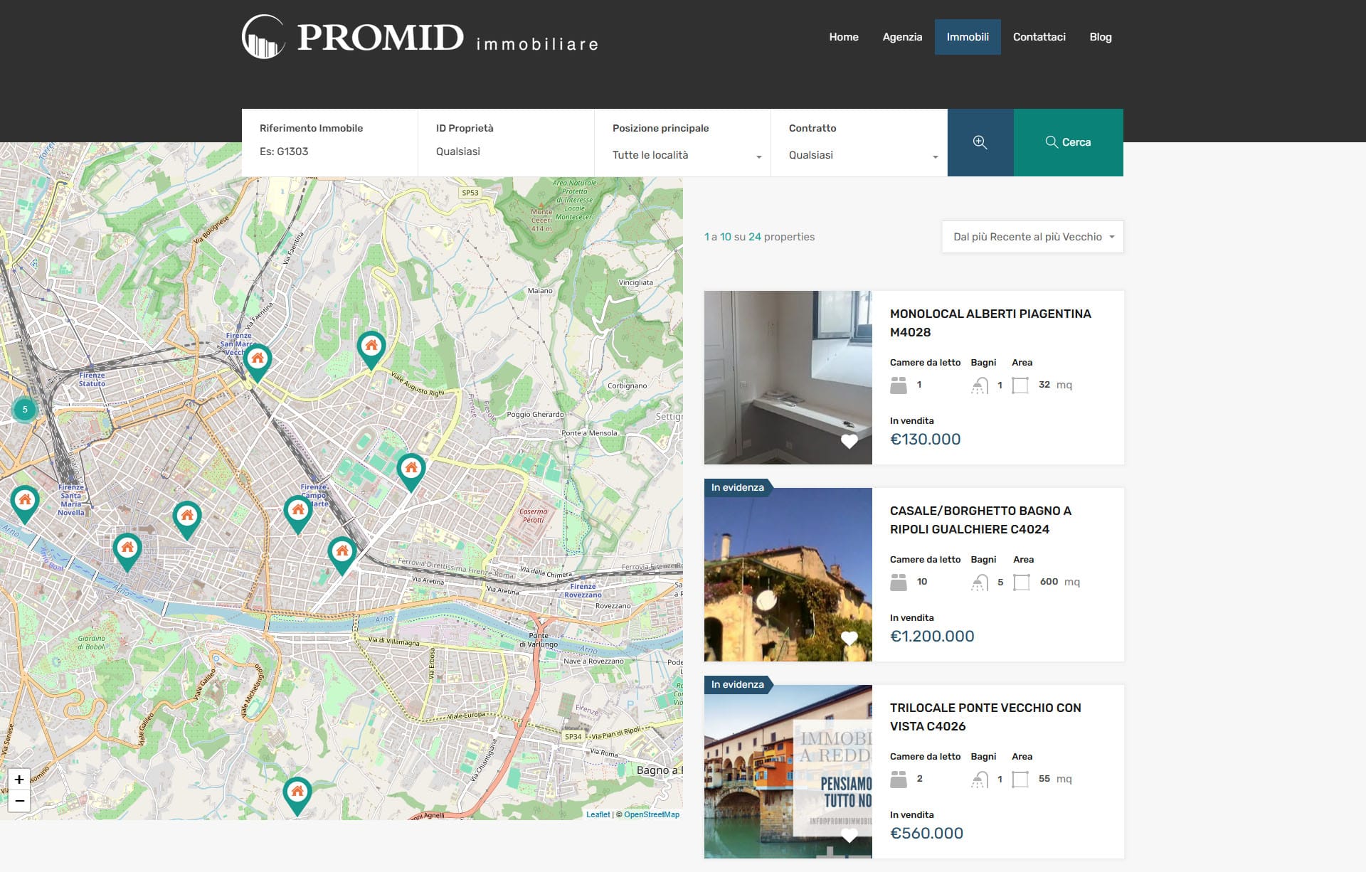Viewport: 1366px width, 872px height.
Task: Open the OpenStreetMap attribution link
Action: click(x=651, y=814)
